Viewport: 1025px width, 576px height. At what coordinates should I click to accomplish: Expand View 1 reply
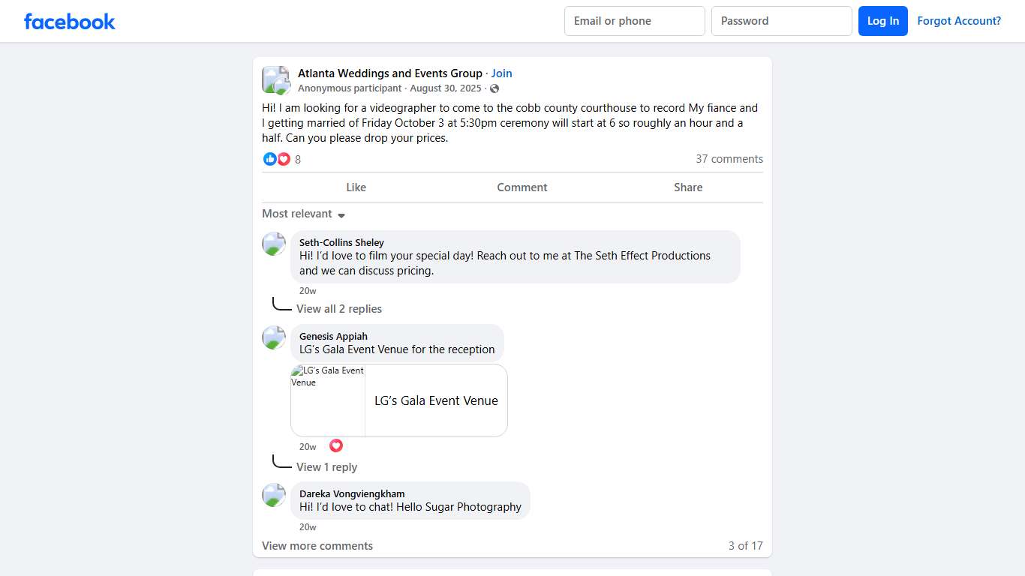point(326,467)
